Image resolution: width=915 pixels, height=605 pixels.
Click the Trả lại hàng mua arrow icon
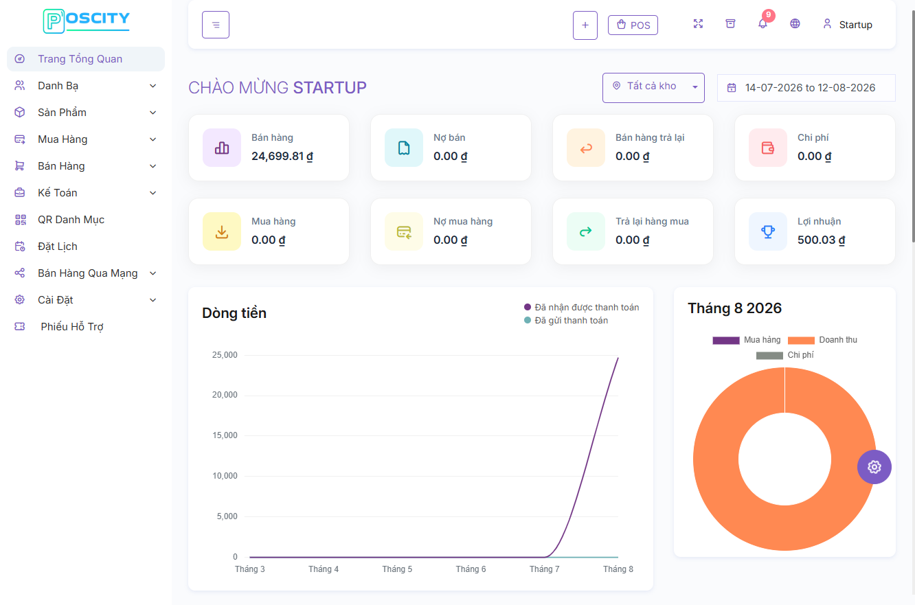pyautogui.click(x=586, y=231)
